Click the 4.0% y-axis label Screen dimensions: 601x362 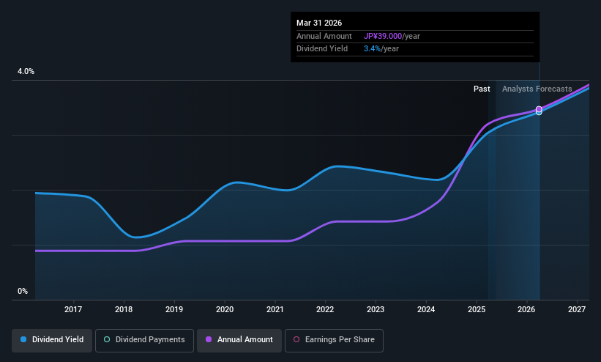coord(26,71)
